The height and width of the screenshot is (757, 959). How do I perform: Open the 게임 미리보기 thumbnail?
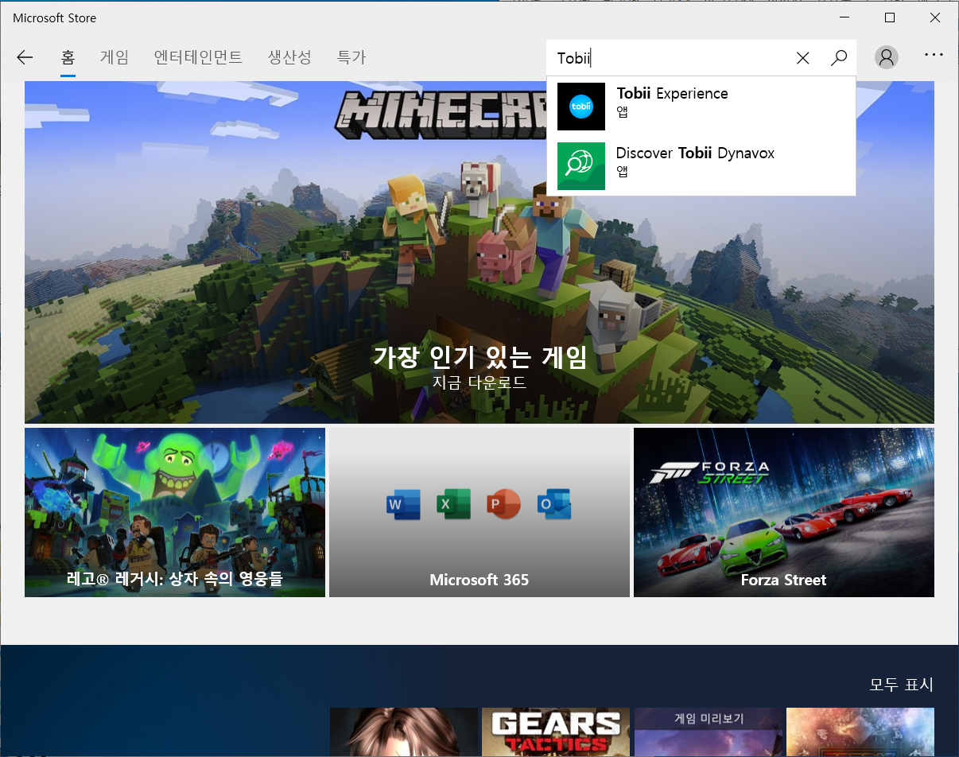[709, 732]
